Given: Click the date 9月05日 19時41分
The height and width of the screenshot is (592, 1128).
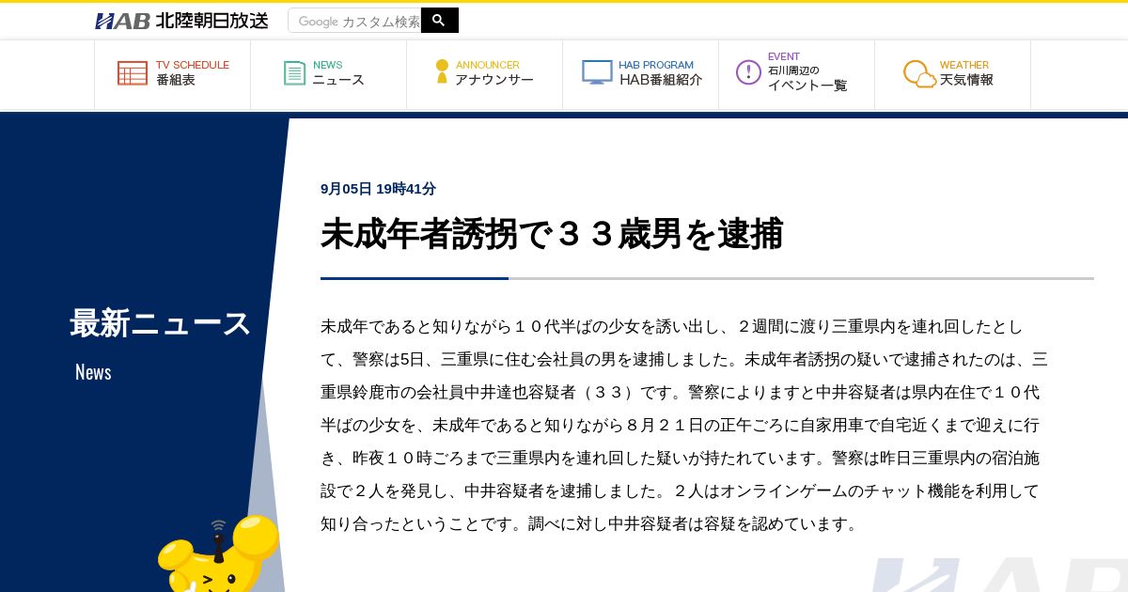Looking at the screenshot, I should click(378, 189).
